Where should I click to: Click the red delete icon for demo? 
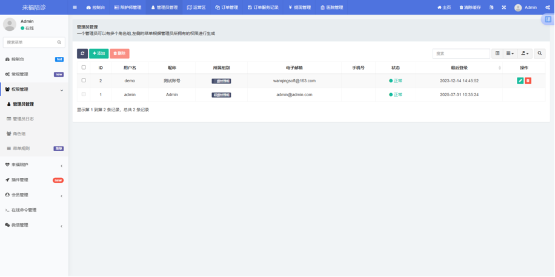coord(528,80)
